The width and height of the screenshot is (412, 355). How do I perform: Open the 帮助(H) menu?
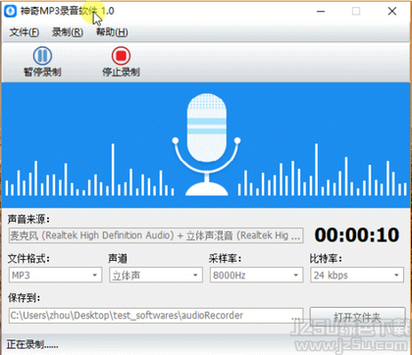[x=112, y=32]
